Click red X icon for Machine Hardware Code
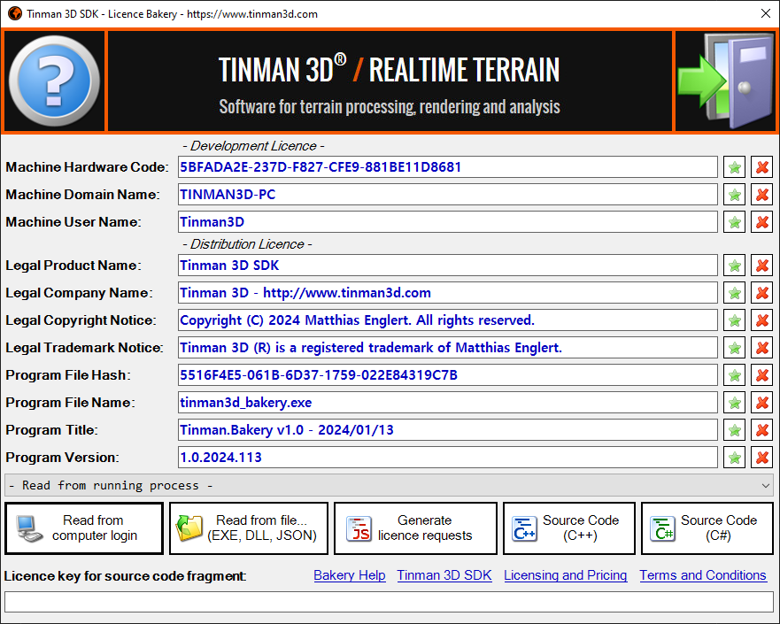The image size is (780, 624). tap(761, 167)
